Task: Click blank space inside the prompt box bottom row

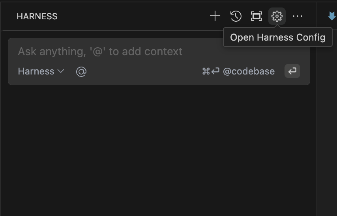Action: [142, 72]
